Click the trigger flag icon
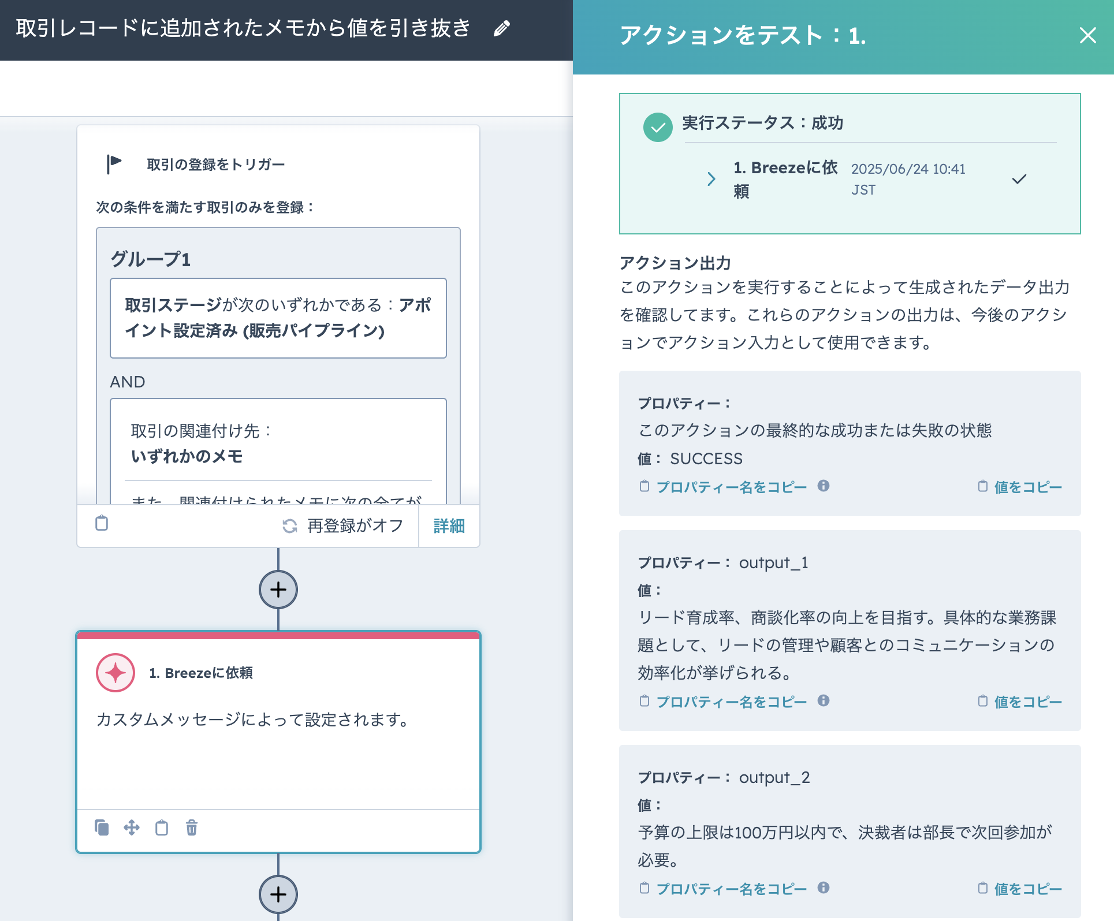This screenshot has width=1114, height=921. coord(114,164)
